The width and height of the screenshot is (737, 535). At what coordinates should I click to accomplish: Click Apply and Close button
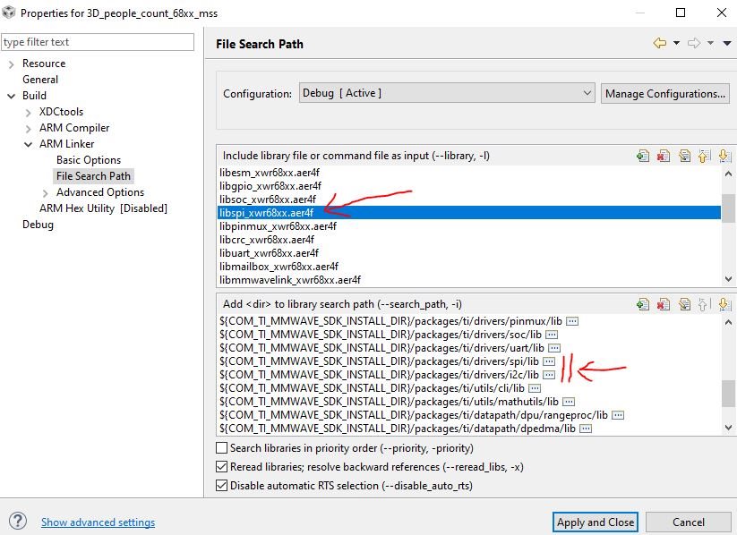(x=595, y=522)
